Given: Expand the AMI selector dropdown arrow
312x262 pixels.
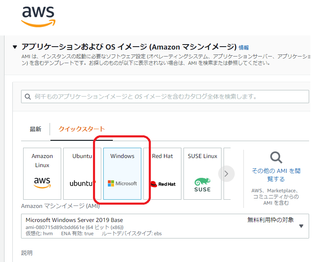Looking at the screenshot, I should point(301,226).
